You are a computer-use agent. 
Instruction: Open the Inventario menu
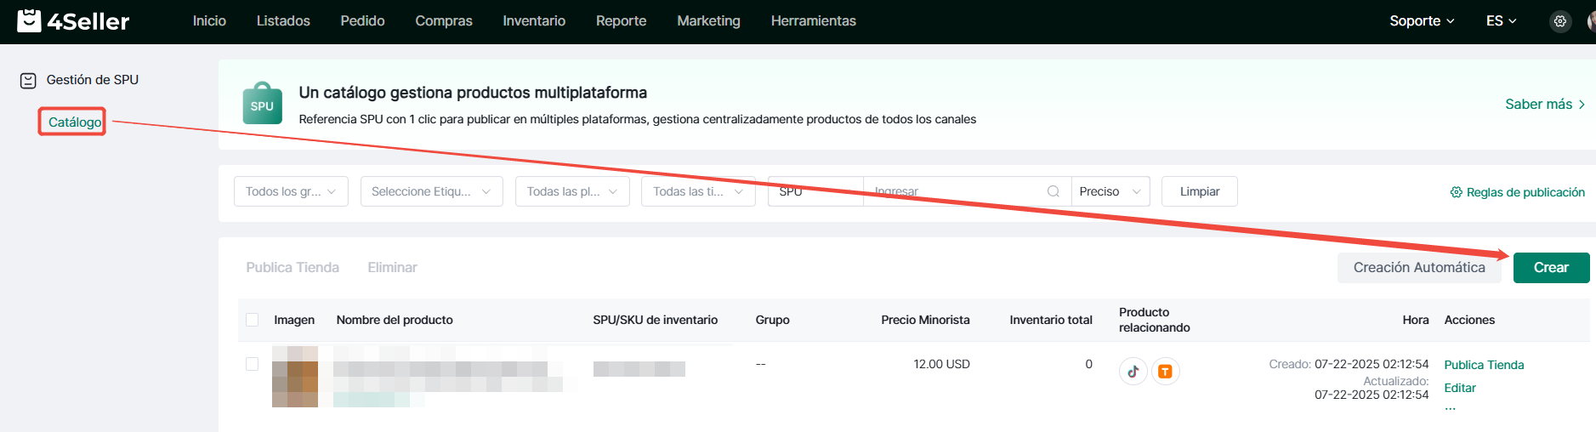(534, 21)
